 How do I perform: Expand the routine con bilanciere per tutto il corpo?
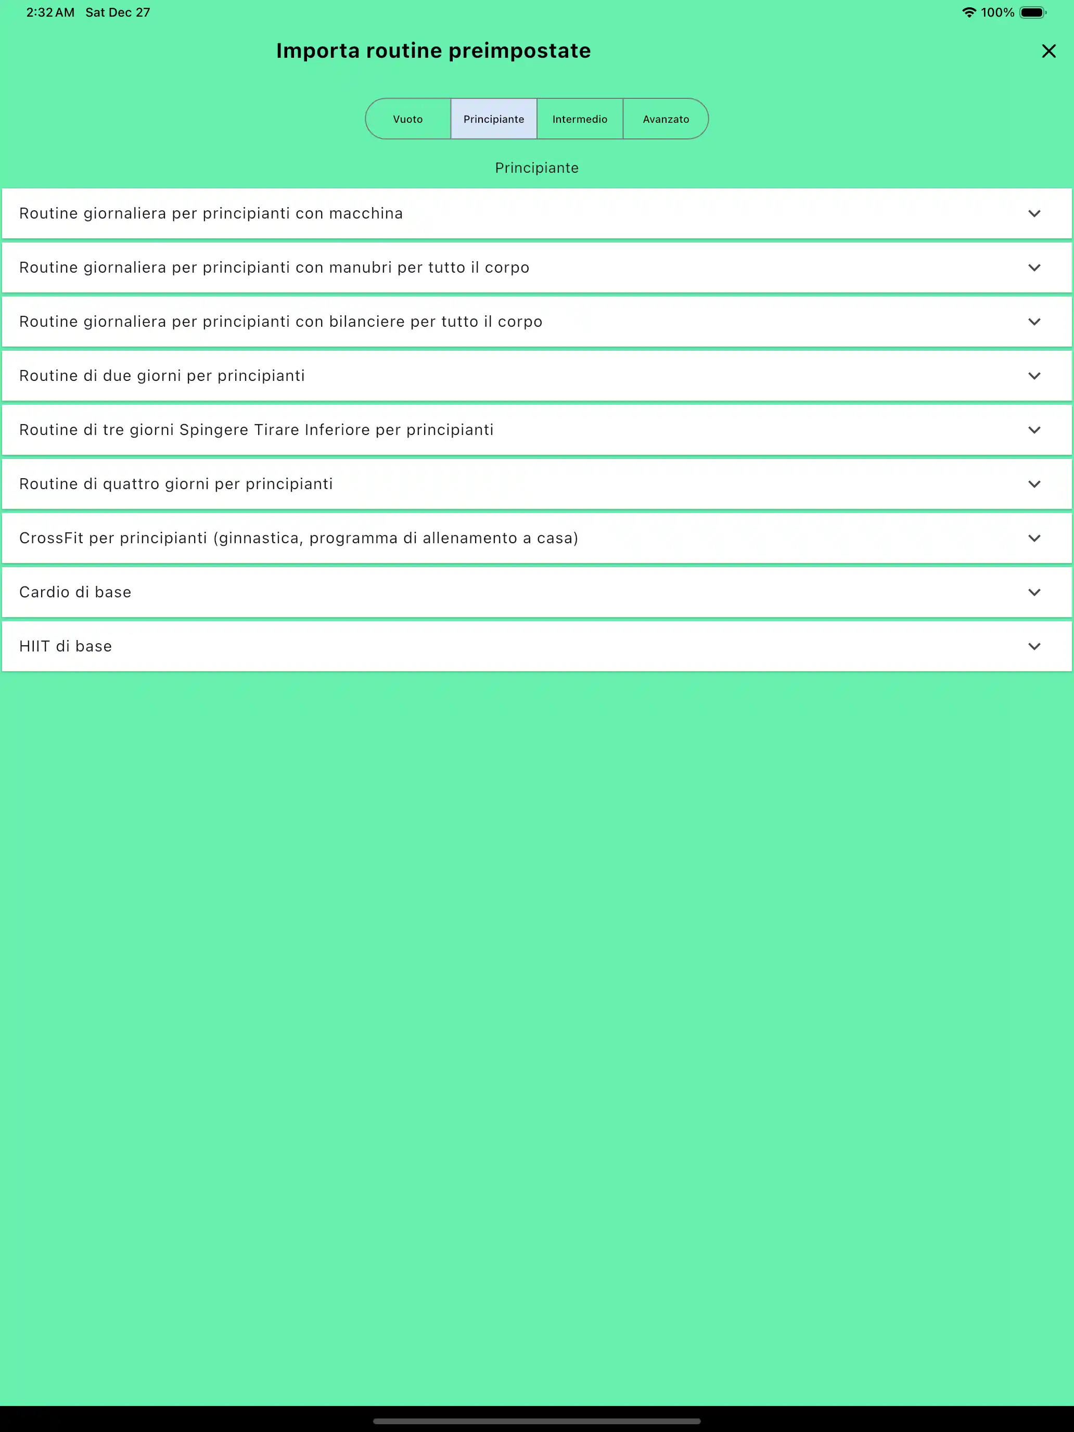pyautogui.click(x=1034, y=321)
